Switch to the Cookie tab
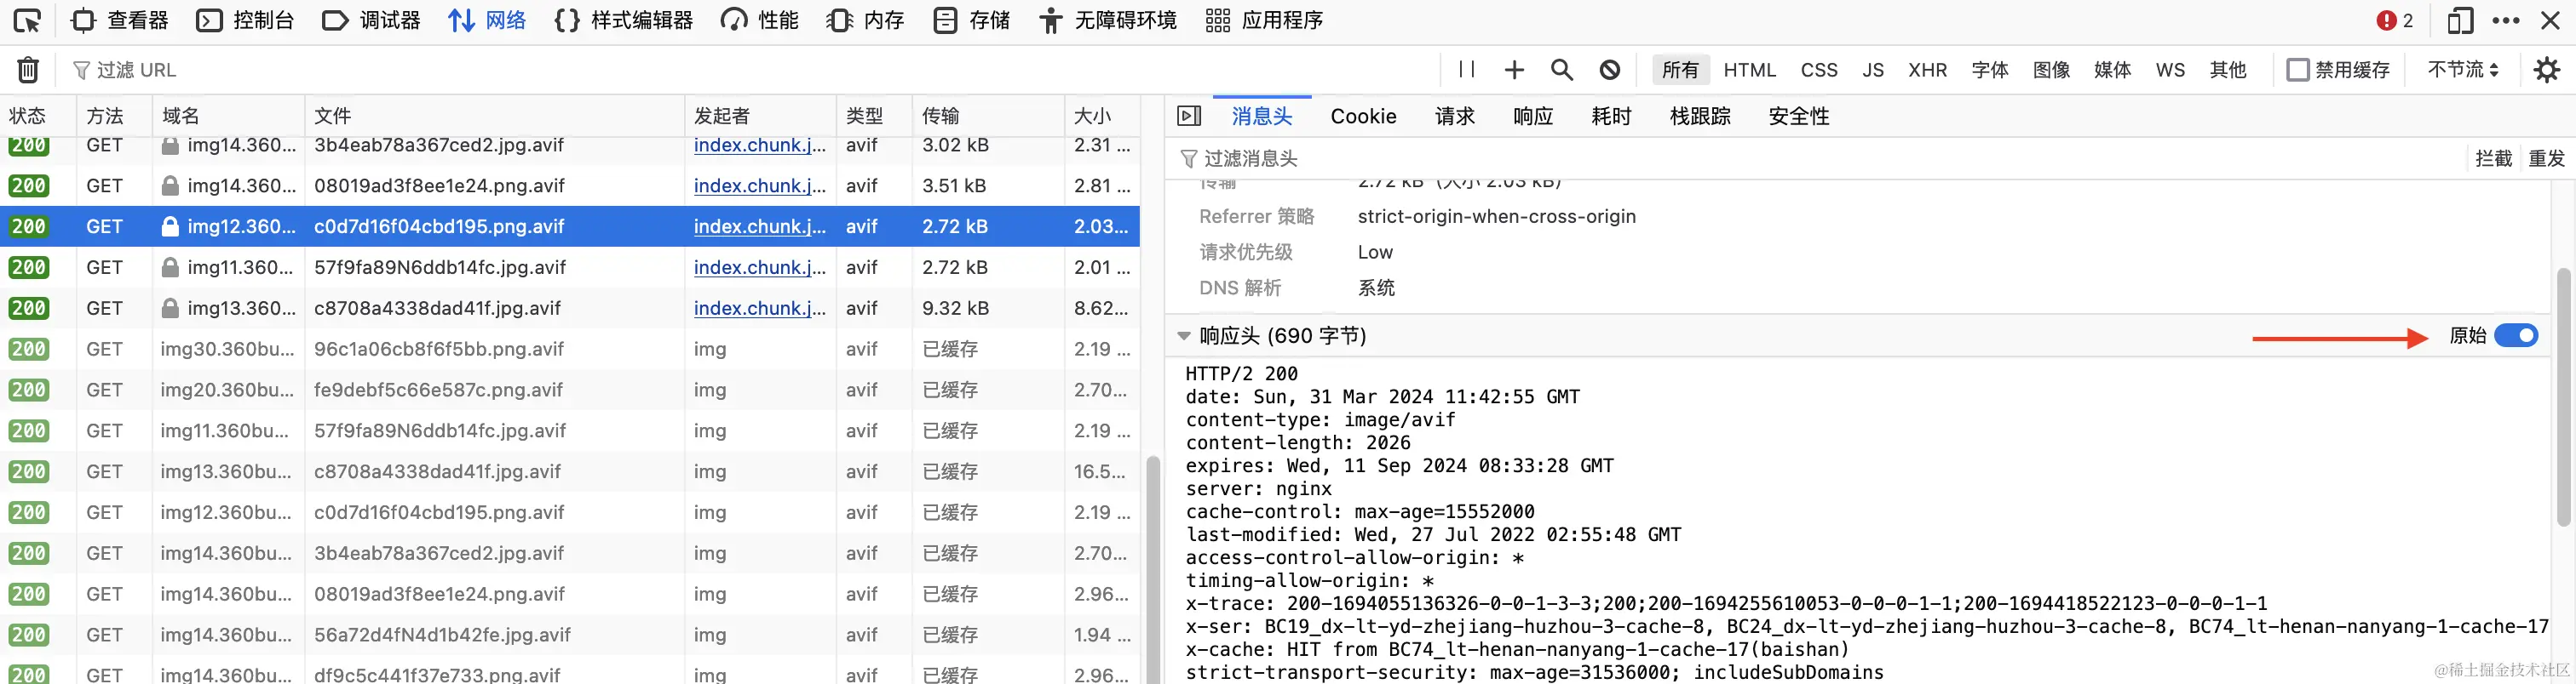Viewport: 2576px width, 684px height. [1363, 116]
